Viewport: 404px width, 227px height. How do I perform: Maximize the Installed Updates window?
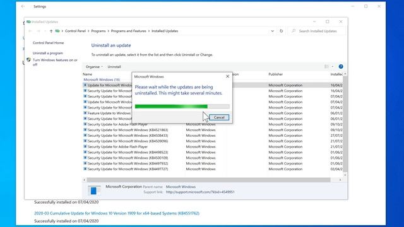point(327,22)
